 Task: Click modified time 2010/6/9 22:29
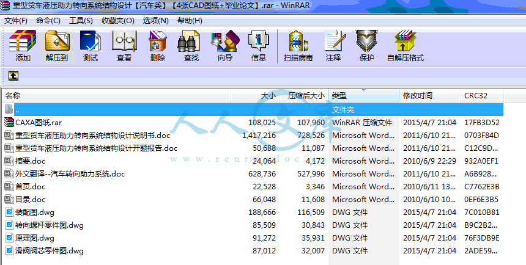(429, 161)
